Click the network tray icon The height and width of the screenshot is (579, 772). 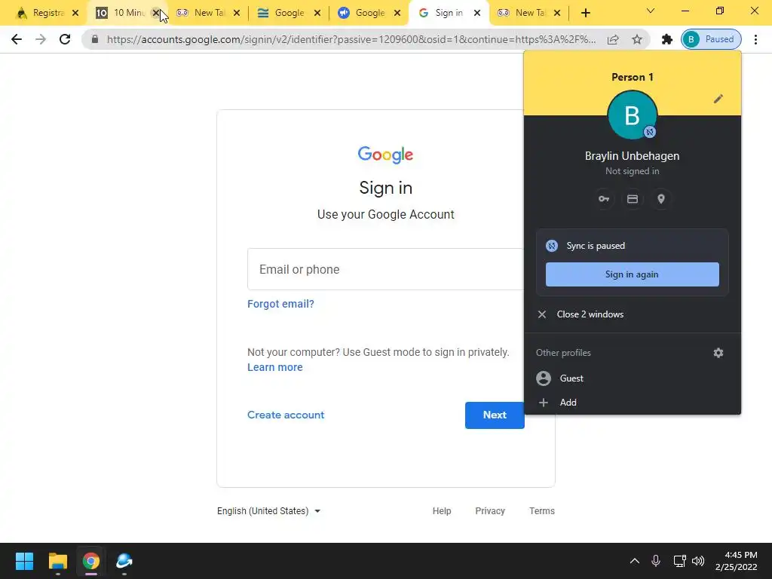click(x=679, y=561)
